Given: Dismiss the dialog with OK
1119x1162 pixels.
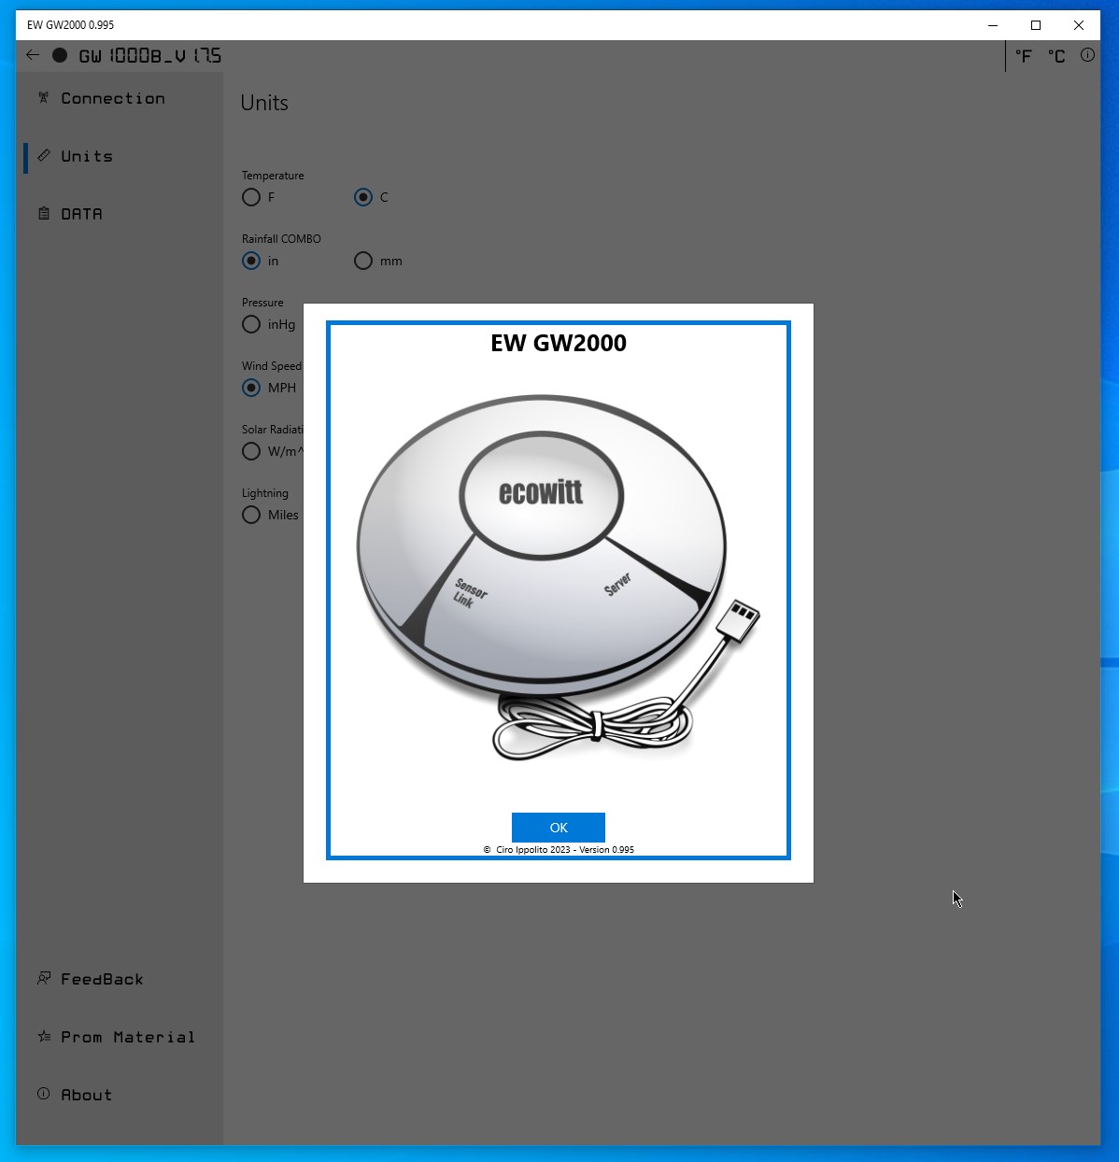Looking at the screenshot, I should tap(558, 828).
